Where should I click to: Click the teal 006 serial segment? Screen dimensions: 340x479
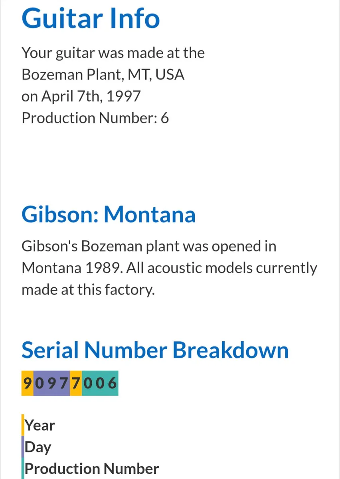pyautogui.click(x=100, y=384)
